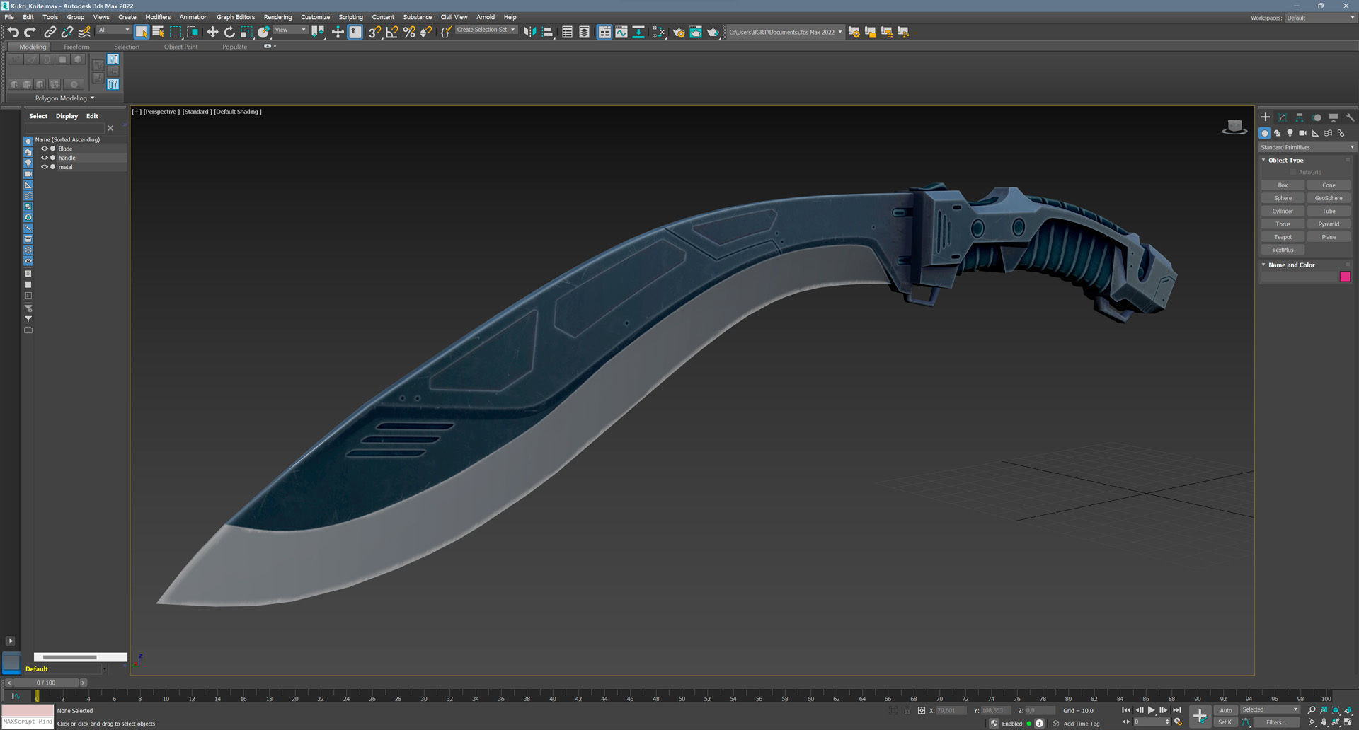Toggle the AutoGrid checkbox
The width and height of the screenshot is (1359, 730).
click(x=1293, y=172)
